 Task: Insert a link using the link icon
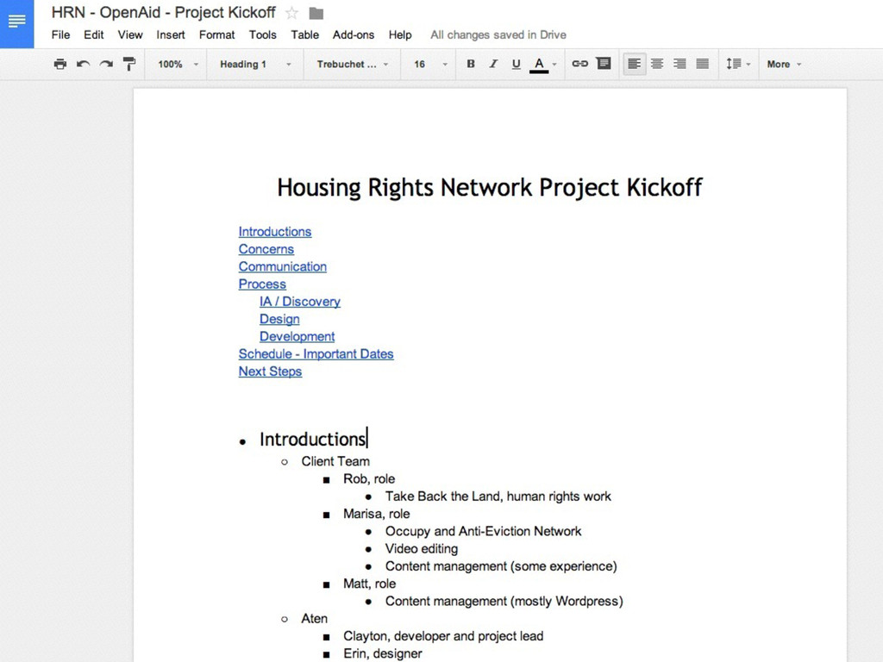coord(580,64)
